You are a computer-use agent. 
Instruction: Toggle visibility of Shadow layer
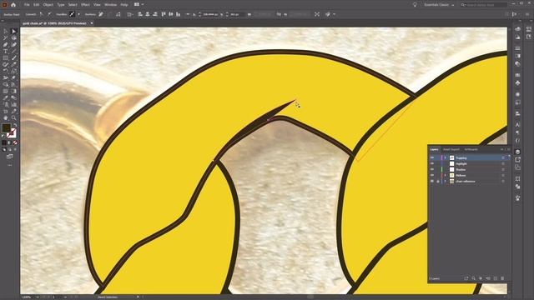pyautogui.click(x=432, y=169)
